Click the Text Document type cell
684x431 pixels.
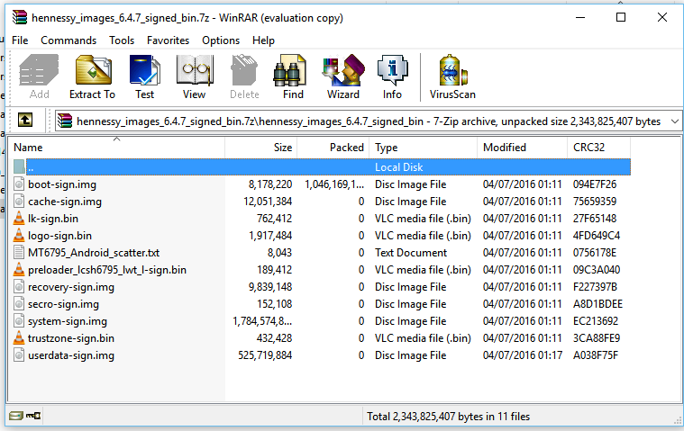coord(411,253)
